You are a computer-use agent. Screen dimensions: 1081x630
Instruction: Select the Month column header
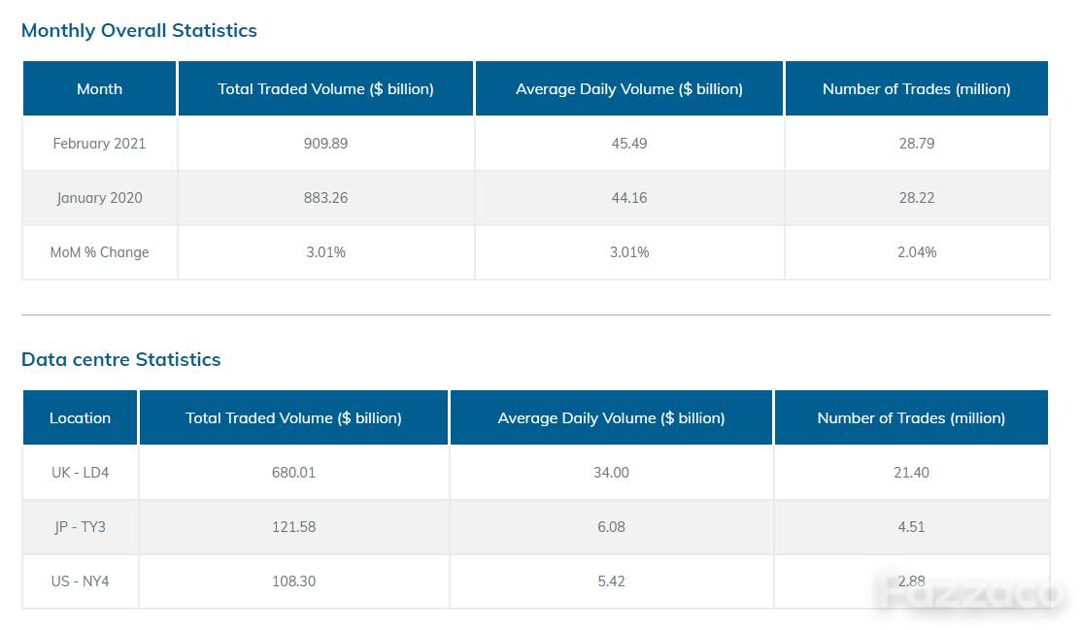tap(99, 89)
